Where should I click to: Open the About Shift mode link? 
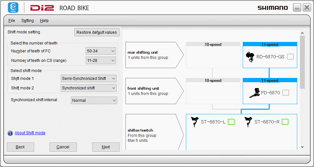(30, 133)
